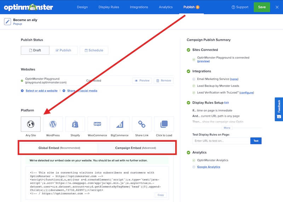Click the Save button
This screenshot has height=202, width=283.
pyautogui.click(x=262, y=7)
